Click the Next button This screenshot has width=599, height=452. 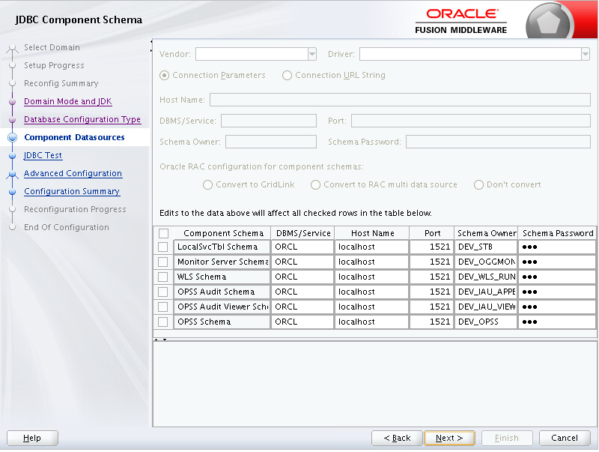(x=450, y=439)
